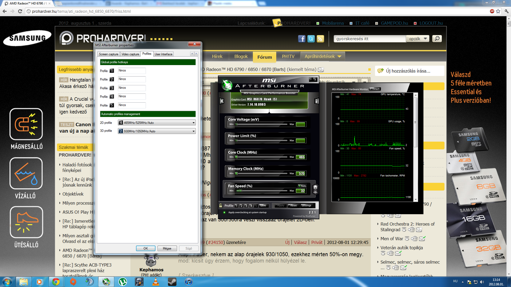This screenshot has width=511, height=287.
Task: Open uTorrent from taskbar
Action: (x=123, y=282)
